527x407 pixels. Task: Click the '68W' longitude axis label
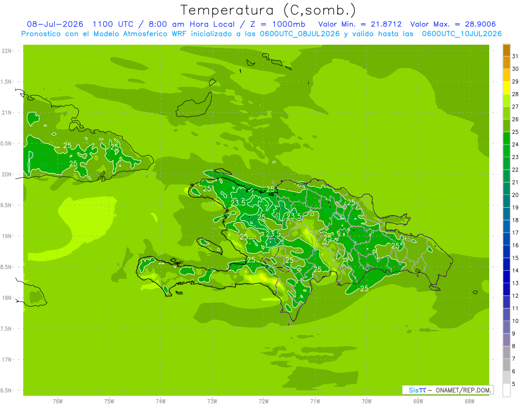click(469, 401)
